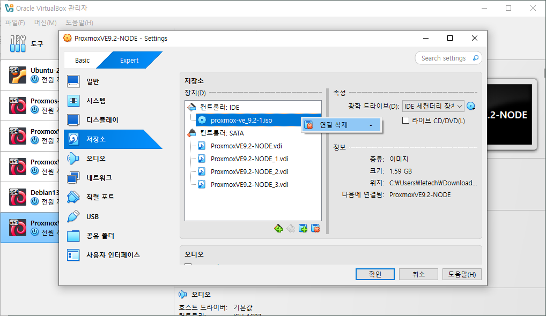Open the 디스플레이 settings category
Screen dimensions: 546x316
pos(113,120)
